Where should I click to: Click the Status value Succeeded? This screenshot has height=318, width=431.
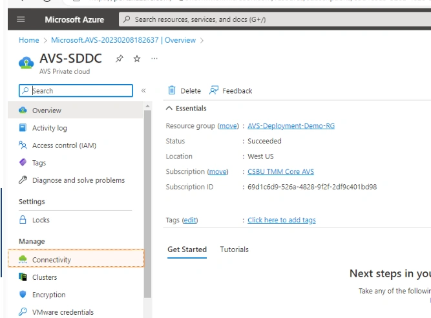[x=264, y=141]
